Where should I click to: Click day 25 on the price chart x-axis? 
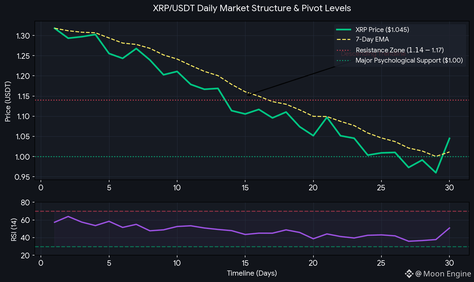tap(381, 188)
